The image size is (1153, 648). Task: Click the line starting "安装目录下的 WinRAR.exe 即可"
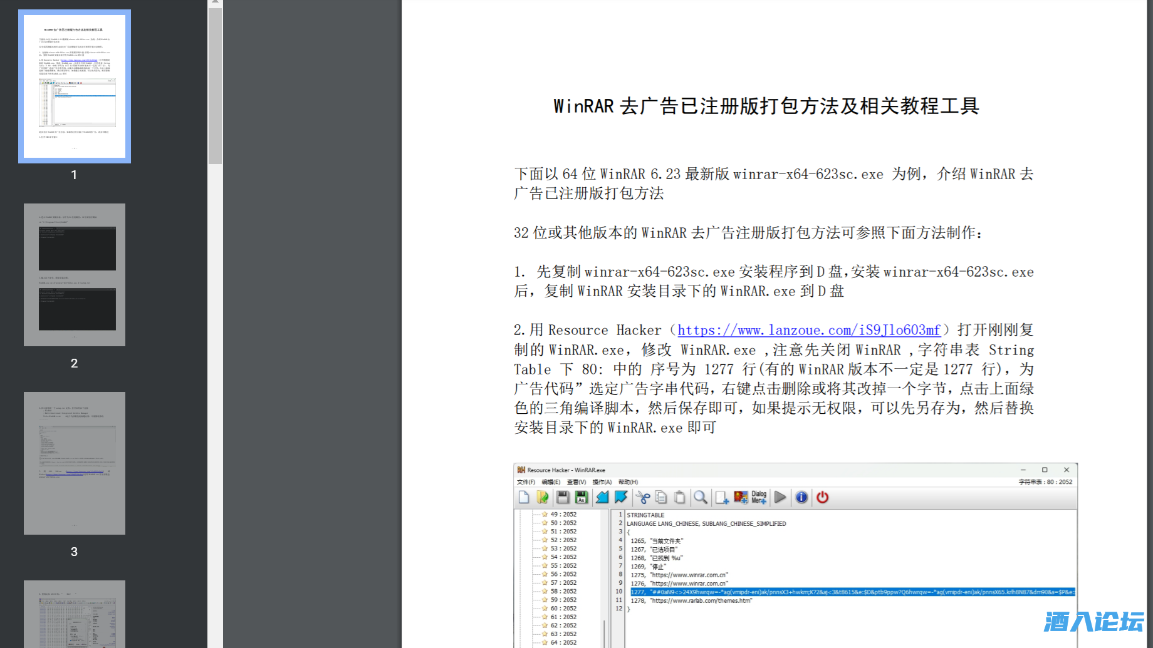click(615, 428)
